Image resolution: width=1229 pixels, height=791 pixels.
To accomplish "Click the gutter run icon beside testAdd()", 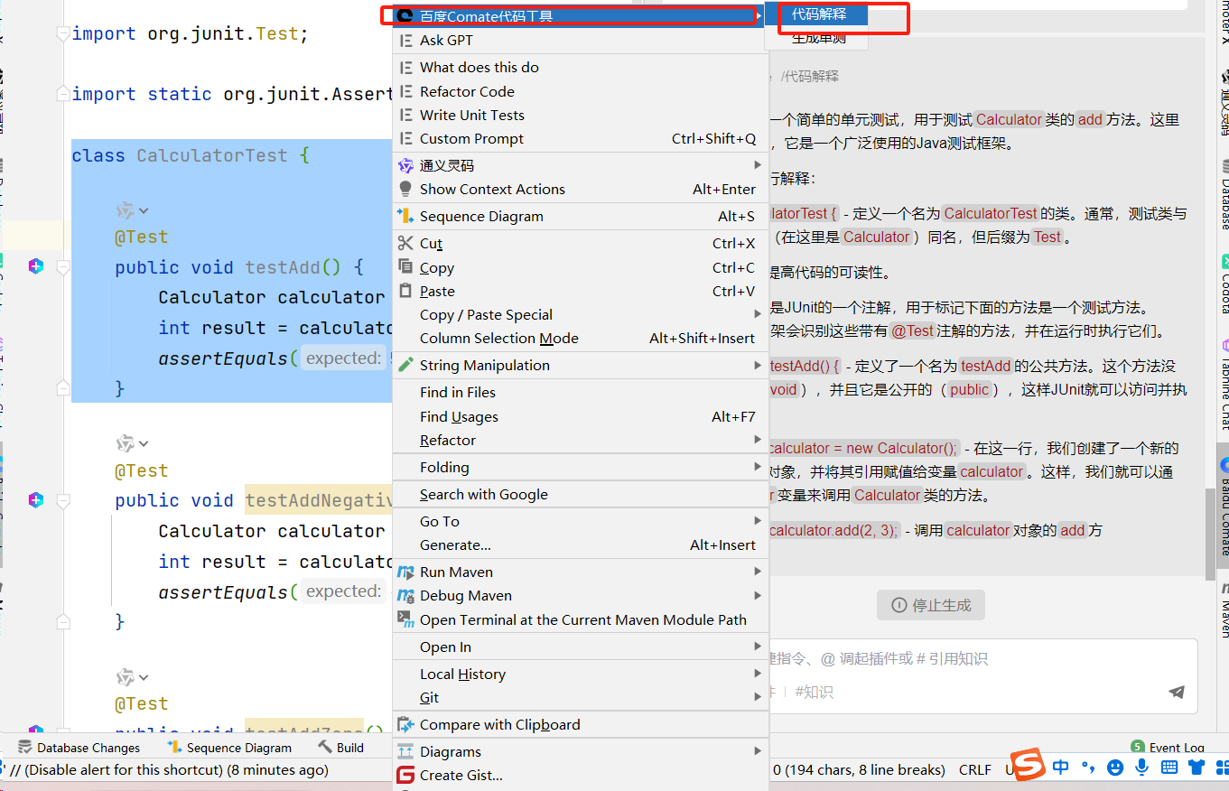I will click(36, 266).
